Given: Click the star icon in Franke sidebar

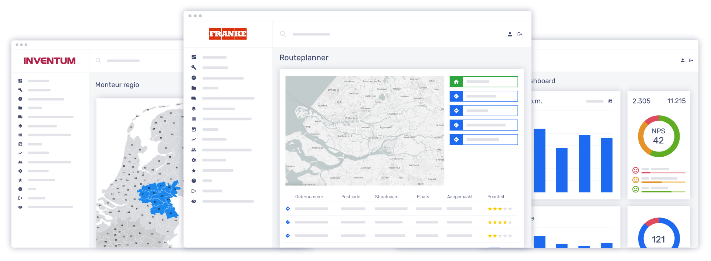Looking at the screenshot, I should [x=194, y=171].
